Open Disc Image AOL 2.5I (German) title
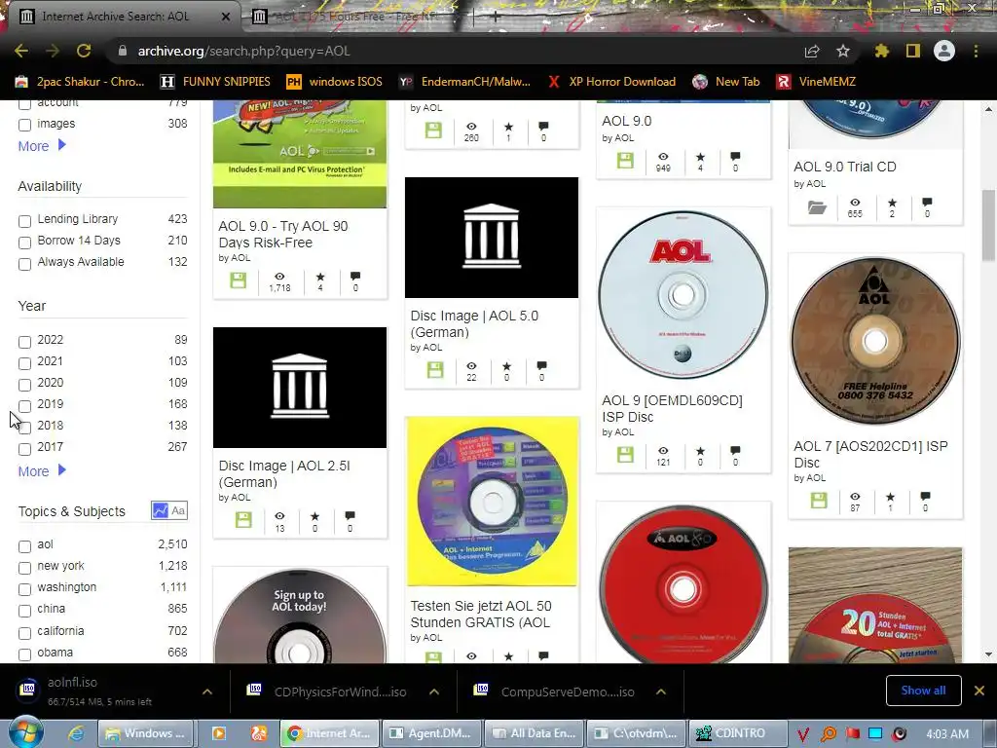997x748 pixels. [x=284, y=474]
